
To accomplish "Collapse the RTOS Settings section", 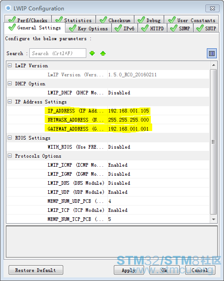I will [10, 138].
